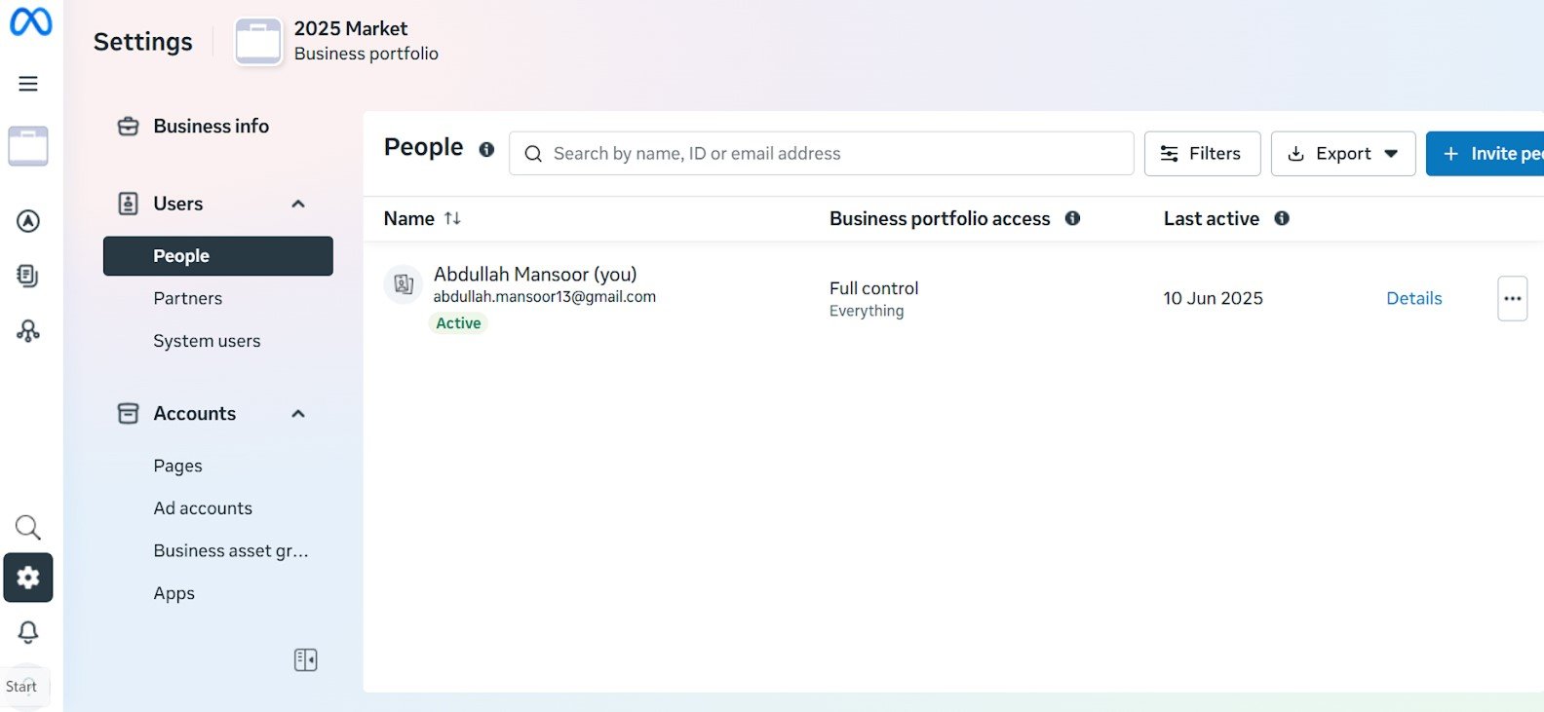The height and width of the screenshot is (712, 1544).
Task: Go to System users
Action: pyautogui.click(x=207, y=341)
